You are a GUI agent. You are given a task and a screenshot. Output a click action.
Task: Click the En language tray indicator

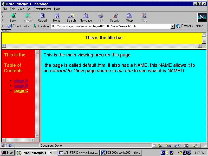point(162,153)
